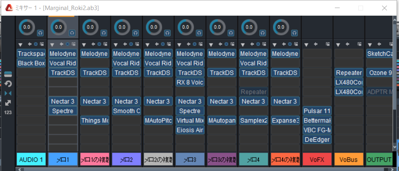Viewport: 399px width, 171px height.
Task: Open the effects dropdown triangle on VoFX
Action: point(306,45)
